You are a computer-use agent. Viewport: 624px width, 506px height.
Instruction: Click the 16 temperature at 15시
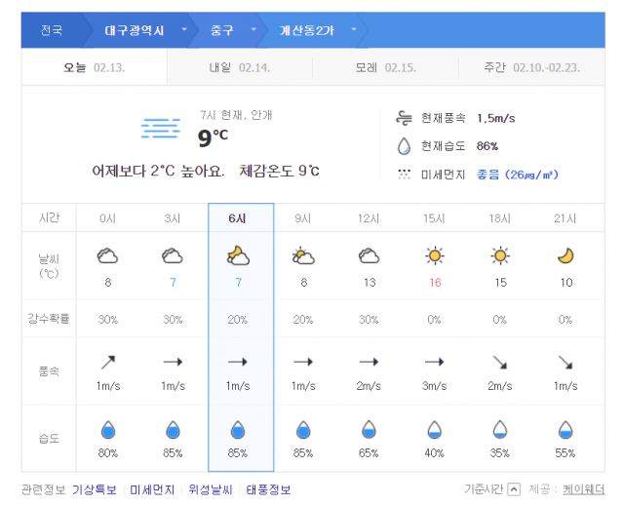click(x=435, y=283)
